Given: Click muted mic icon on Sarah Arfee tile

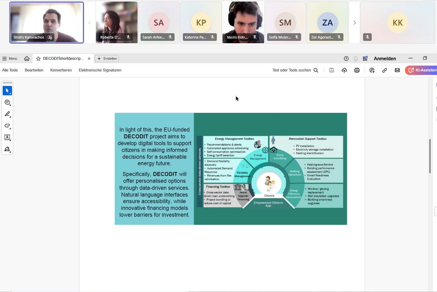Looking at the screenshot, I should 170,37.
